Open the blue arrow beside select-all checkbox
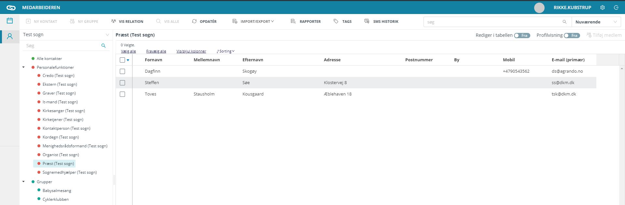This screenshot has height=205, width=625. [x=128, y=60]
